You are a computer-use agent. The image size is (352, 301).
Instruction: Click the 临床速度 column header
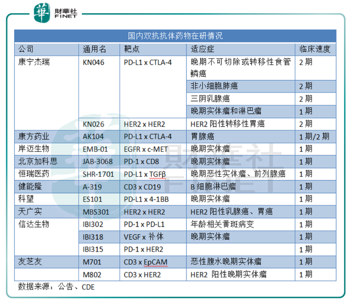tap(315, 49)
